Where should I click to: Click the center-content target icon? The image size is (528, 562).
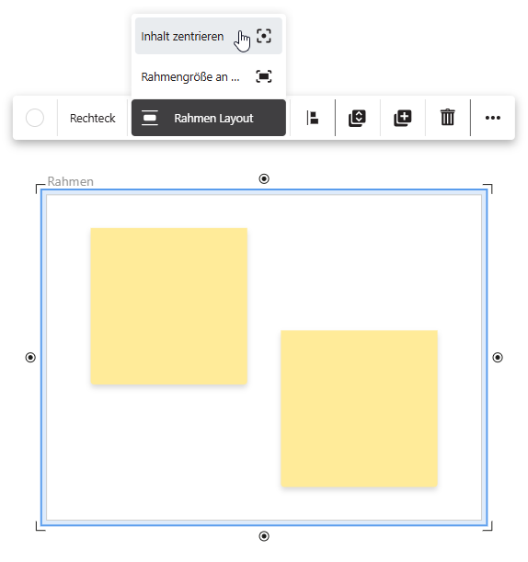tap(264, 36)
